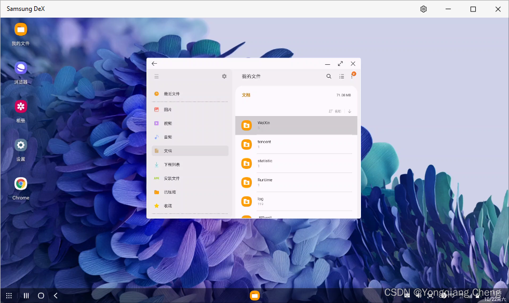Switch the list view layout icon
This screenshot has width=509, height=303.
[x=342, y=77]
